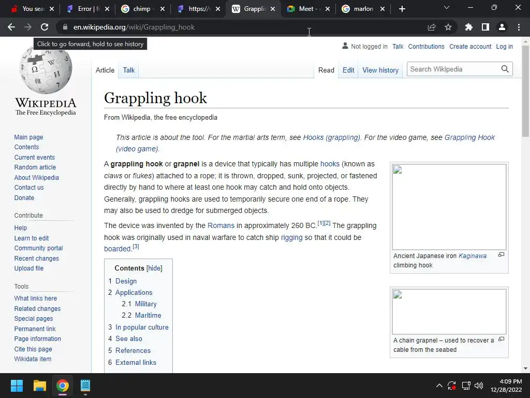Image resolution: width=530 pixels, height=398 pixels.
Task: Reload the Wikipedia page
Action: [45, 27]
